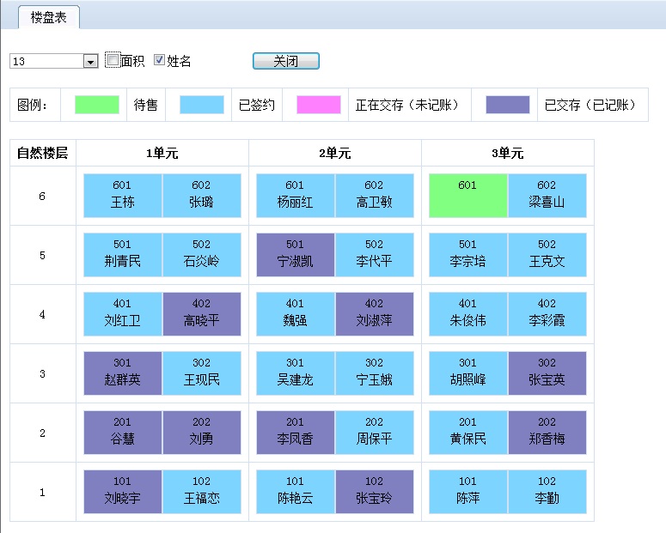Click unit 102 李勤 in 3单元
This screenshot has width=666, height=533.
pyautogui.click(x=547, y=492)
